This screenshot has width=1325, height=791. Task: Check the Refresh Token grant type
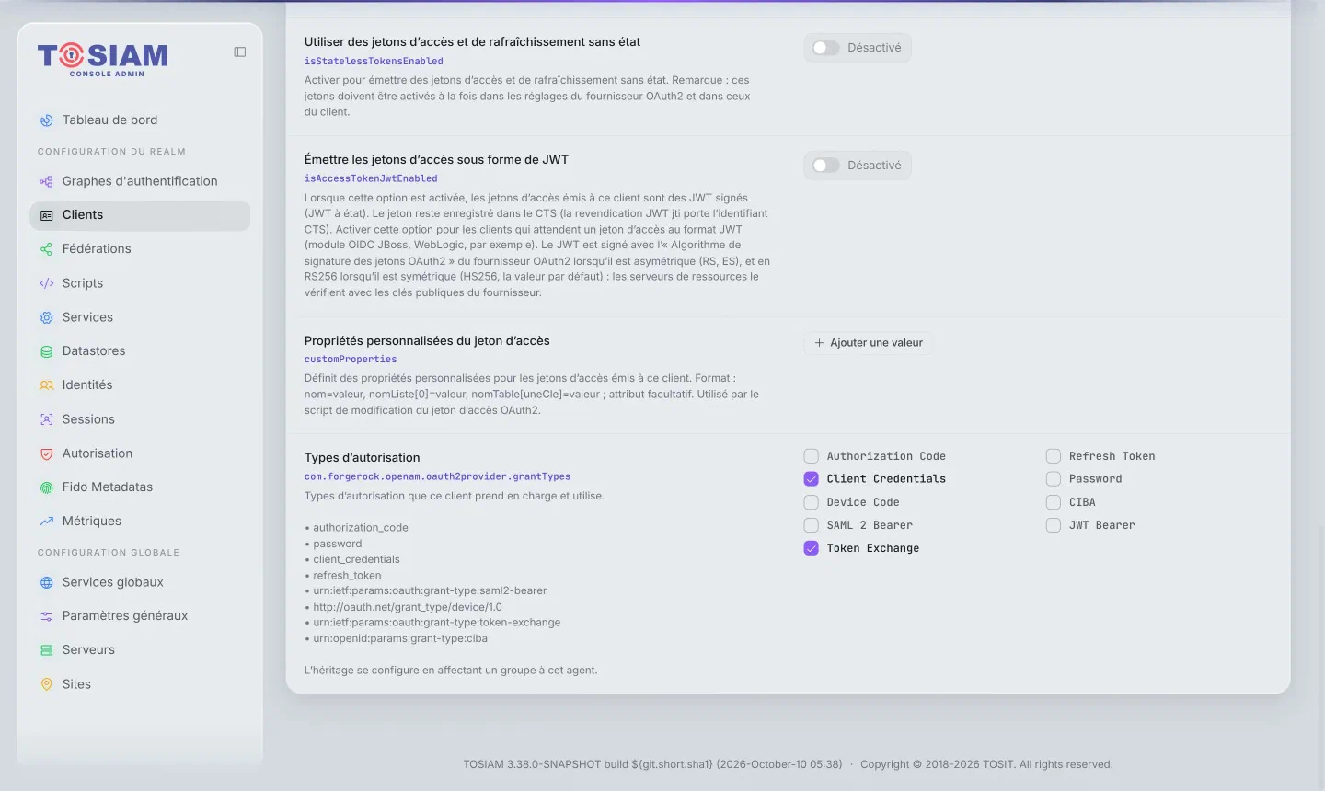(1054, 456)
